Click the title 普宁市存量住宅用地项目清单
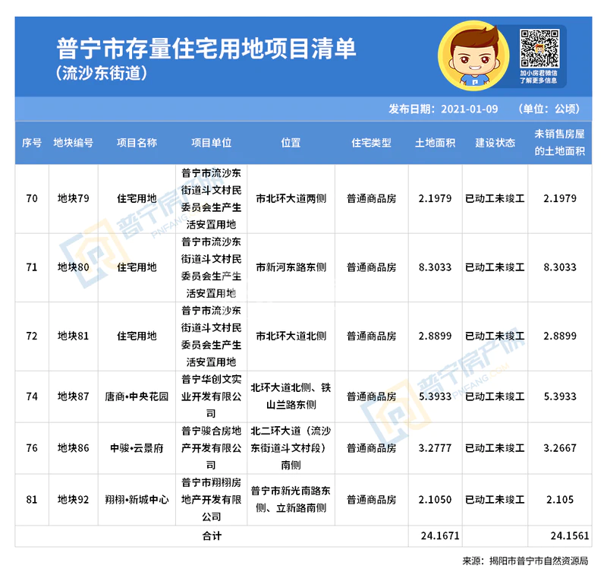This screenshot has width=607, height=578. (206, 48)
